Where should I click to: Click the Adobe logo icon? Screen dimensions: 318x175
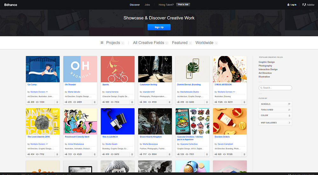(304, 5)
